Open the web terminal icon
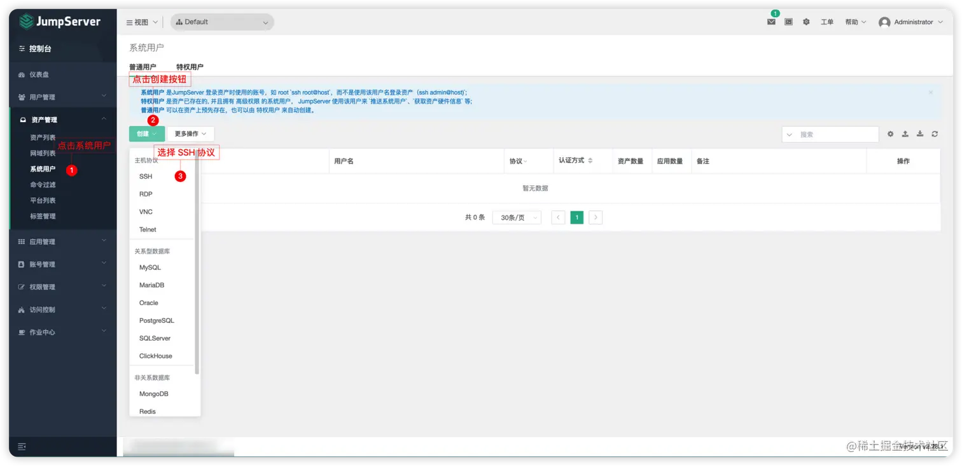 pyautogui.click(x=788, y=22)
